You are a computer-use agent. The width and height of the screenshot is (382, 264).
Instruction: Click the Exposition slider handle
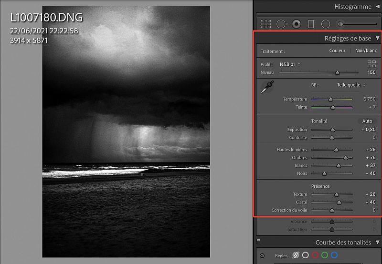(x=333, y=130)
